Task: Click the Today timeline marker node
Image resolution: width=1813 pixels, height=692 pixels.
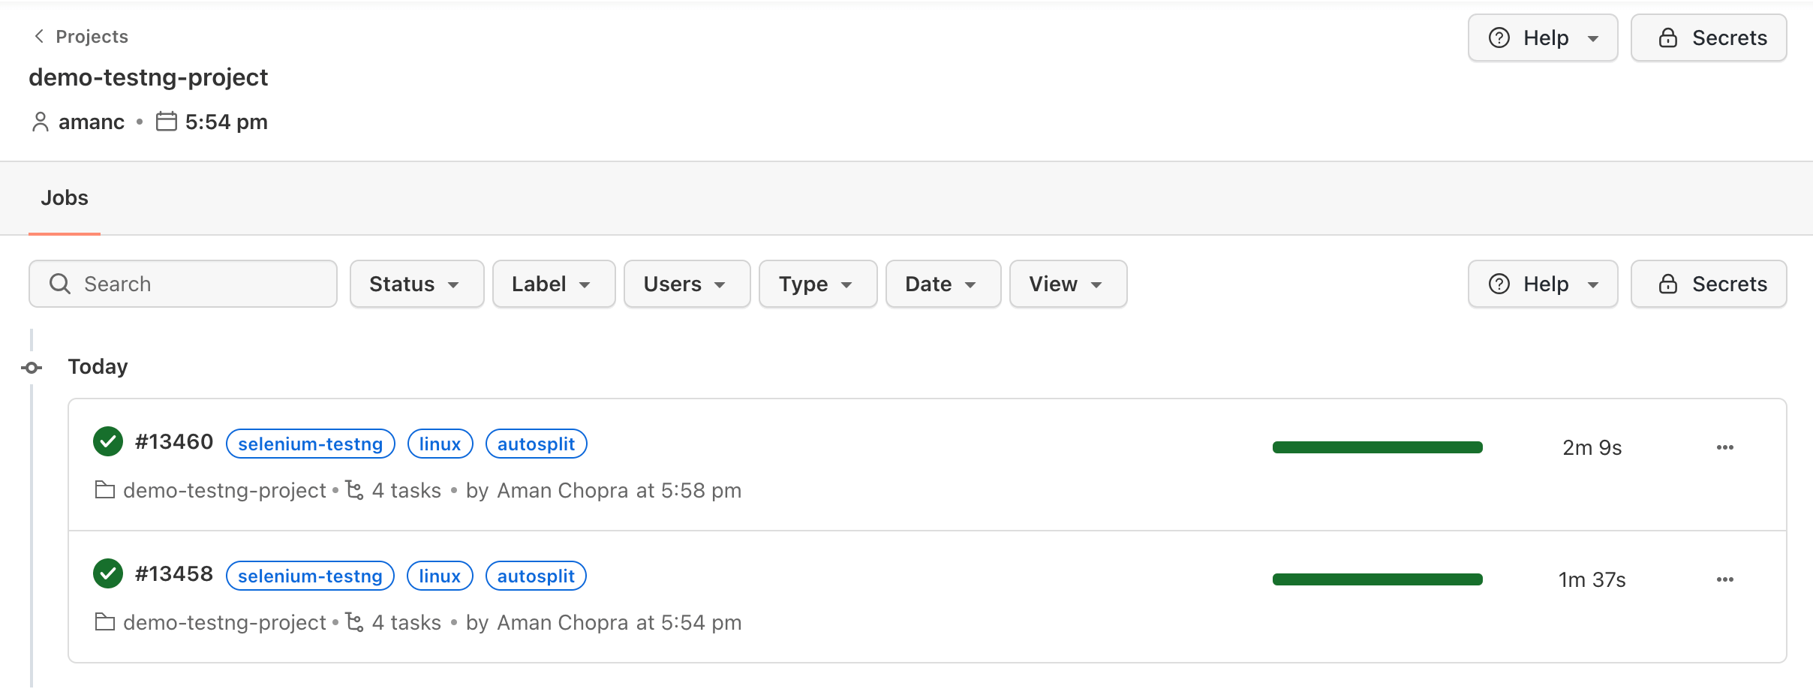Action: click(x=32, y=368)
